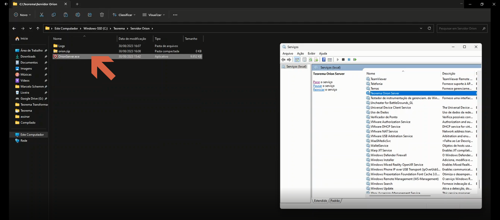Pause the service using the toolbar pause icon
This screenshot has height=220, width=500.
tap(349, 60)
